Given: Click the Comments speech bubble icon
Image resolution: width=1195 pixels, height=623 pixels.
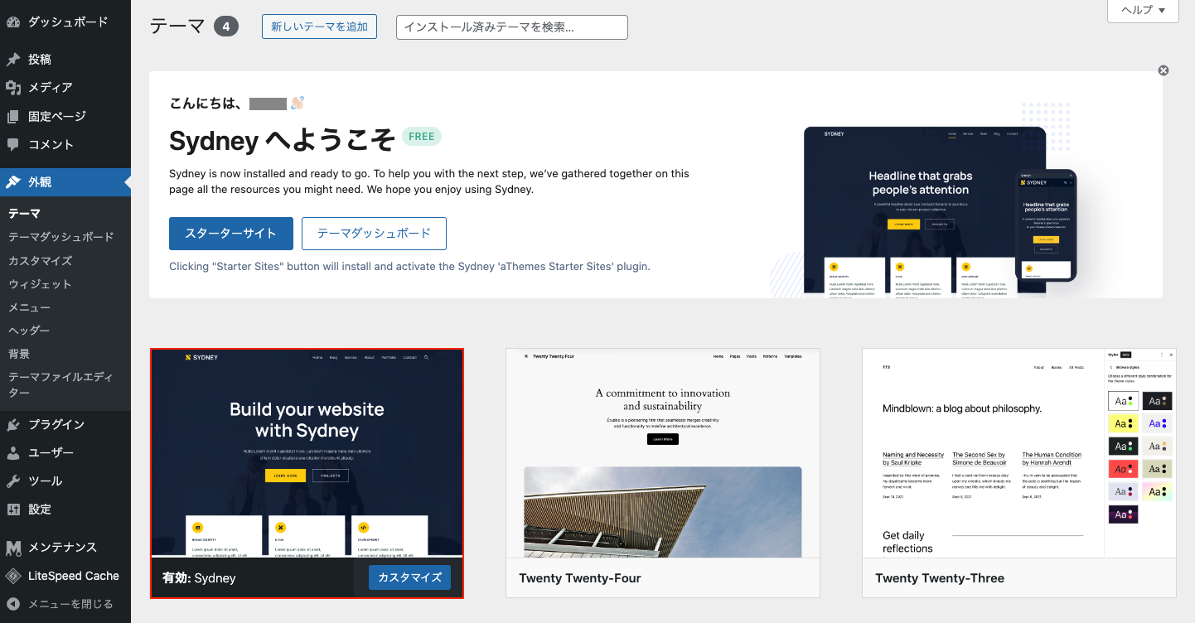Looking at the screenshot, I should tap(13, 144).
